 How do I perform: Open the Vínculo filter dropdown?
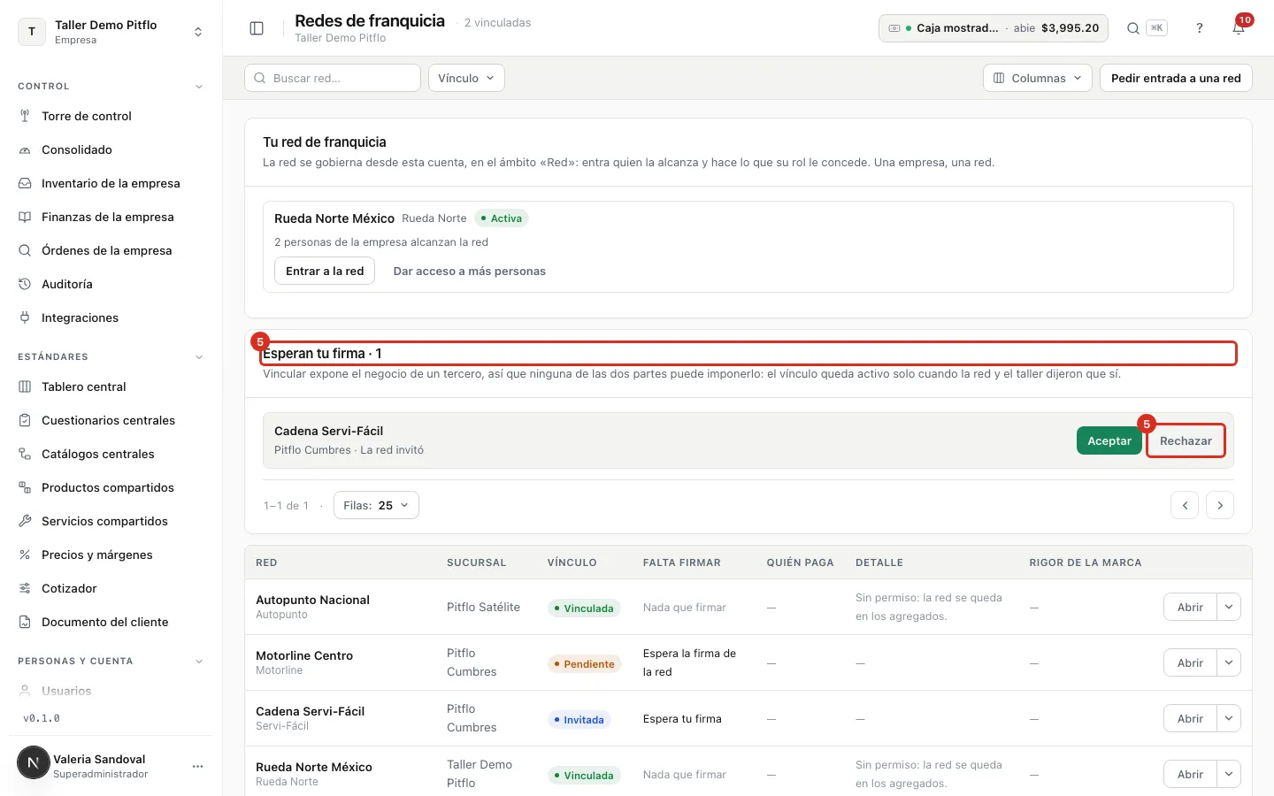(466, 78)
